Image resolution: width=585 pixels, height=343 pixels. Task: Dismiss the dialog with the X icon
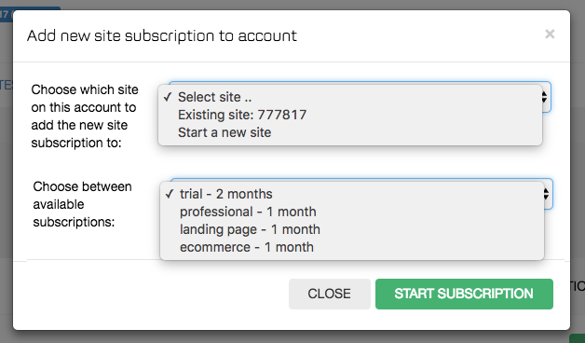click(550, 34)
